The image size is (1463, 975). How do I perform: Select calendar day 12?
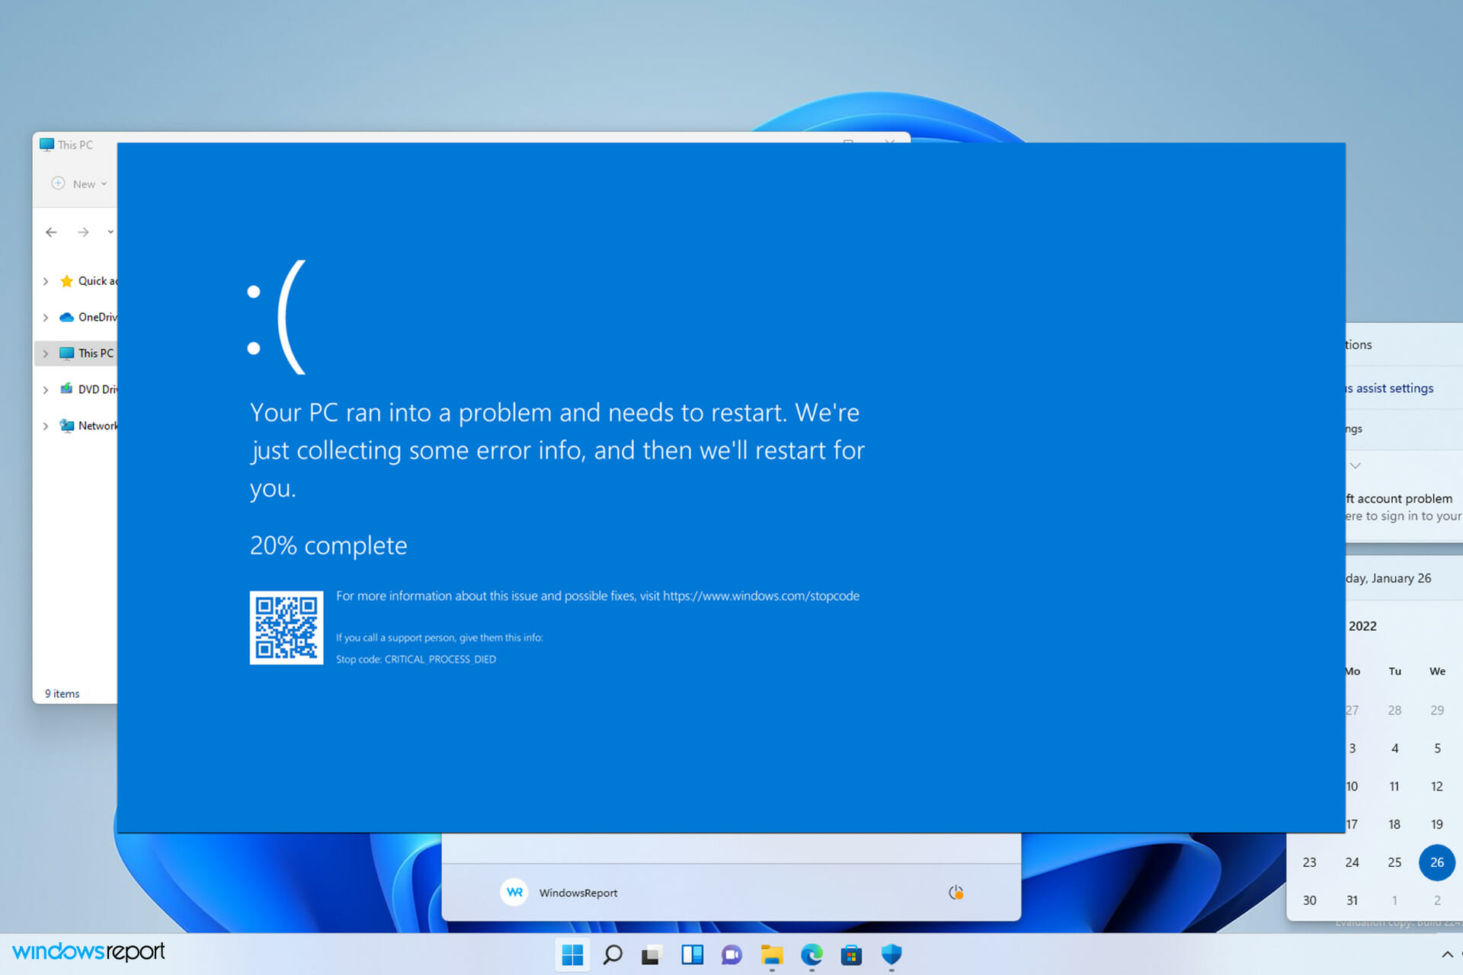pyautogui.click(x=1437, y=786)
